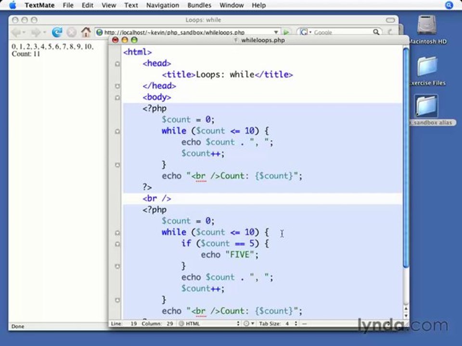Open the Edit menu
The height and width of the screenshot is (346, 462).
coord(87,5)
